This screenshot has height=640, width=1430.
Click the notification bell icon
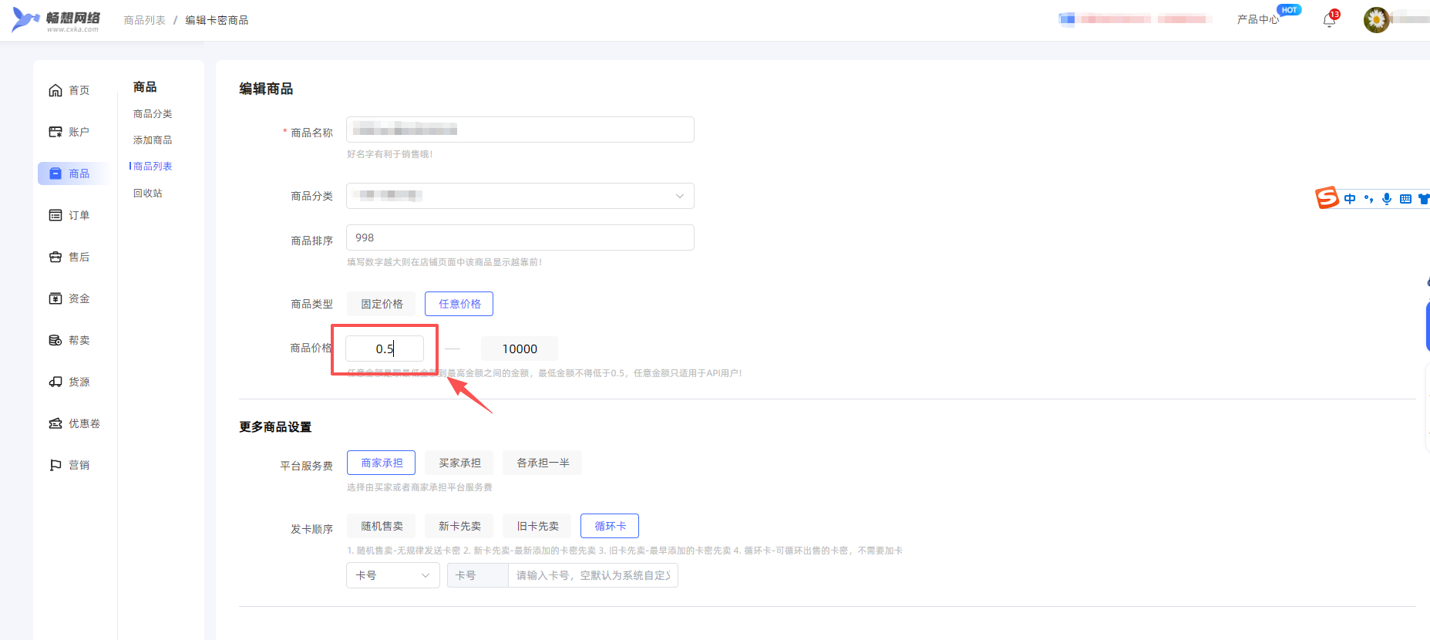tap(1329, 20)
